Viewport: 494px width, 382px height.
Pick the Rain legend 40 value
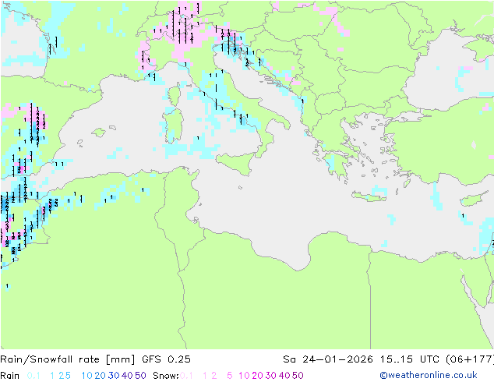click(127, 376)
